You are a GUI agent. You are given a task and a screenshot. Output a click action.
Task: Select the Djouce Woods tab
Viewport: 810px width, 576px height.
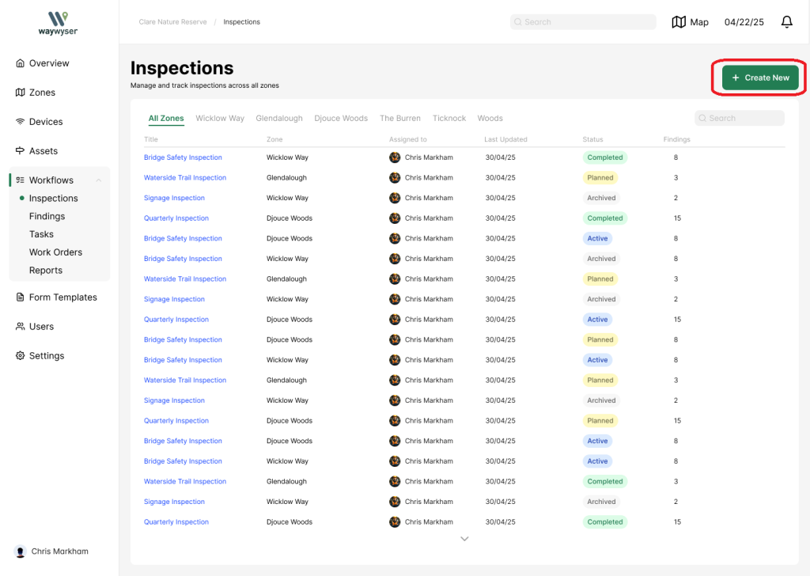(341, 119)
